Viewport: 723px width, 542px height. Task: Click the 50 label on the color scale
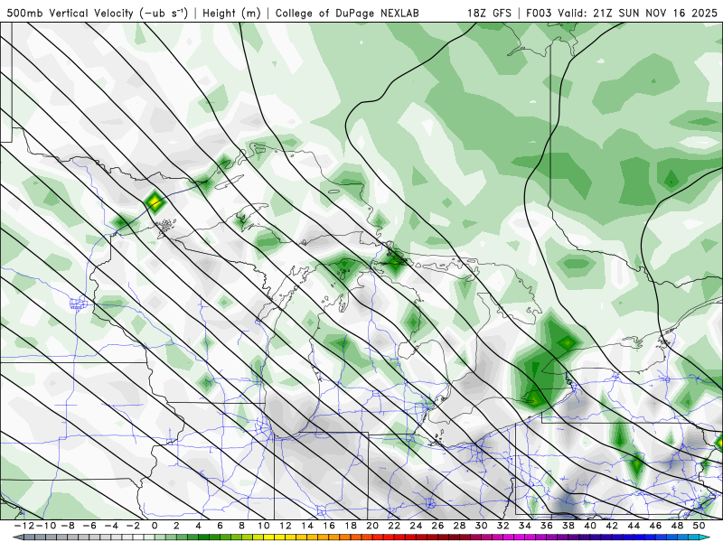[699, 526]
